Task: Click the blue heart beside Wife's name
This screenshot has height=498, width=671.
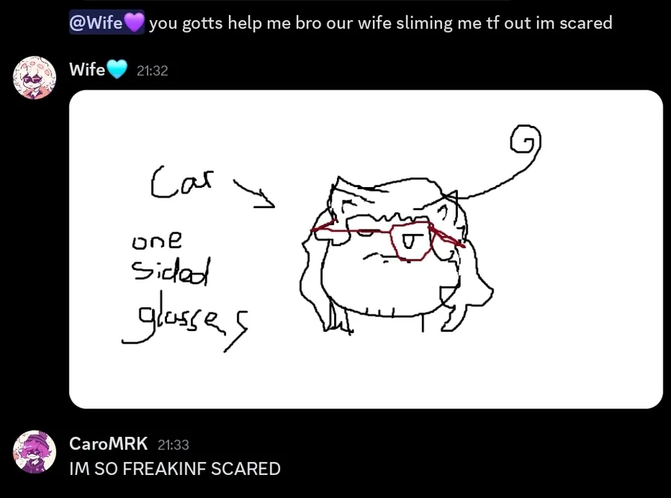Action: coord(117,69)
